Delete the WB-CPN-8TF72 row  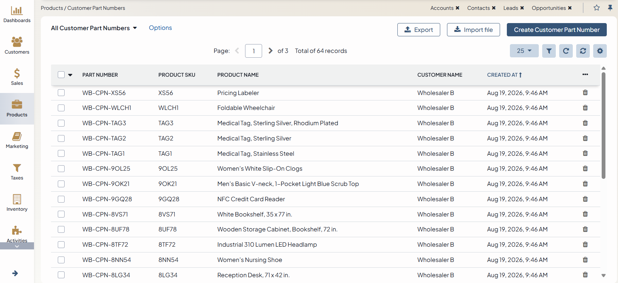585,245
